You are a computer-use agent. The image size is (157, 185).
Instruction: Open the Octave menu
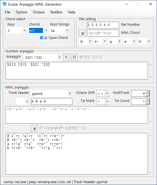point(38,12)
